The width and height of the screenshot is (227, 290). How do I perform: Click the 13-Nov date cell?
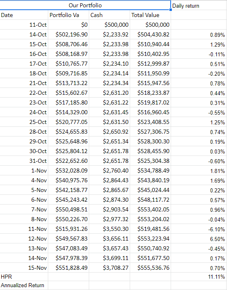point(24,248)
